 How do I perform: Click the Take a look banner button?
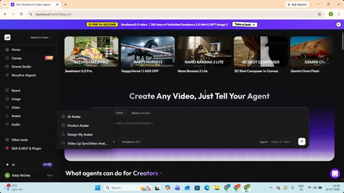click(245, 25)
